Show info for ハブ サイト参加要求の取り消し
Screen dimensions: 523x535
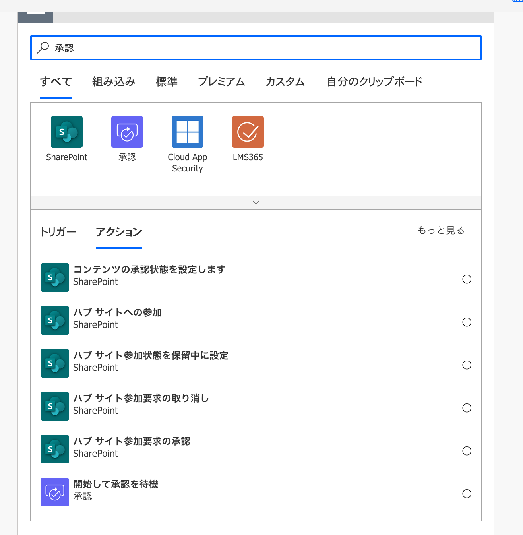[467, 408]
